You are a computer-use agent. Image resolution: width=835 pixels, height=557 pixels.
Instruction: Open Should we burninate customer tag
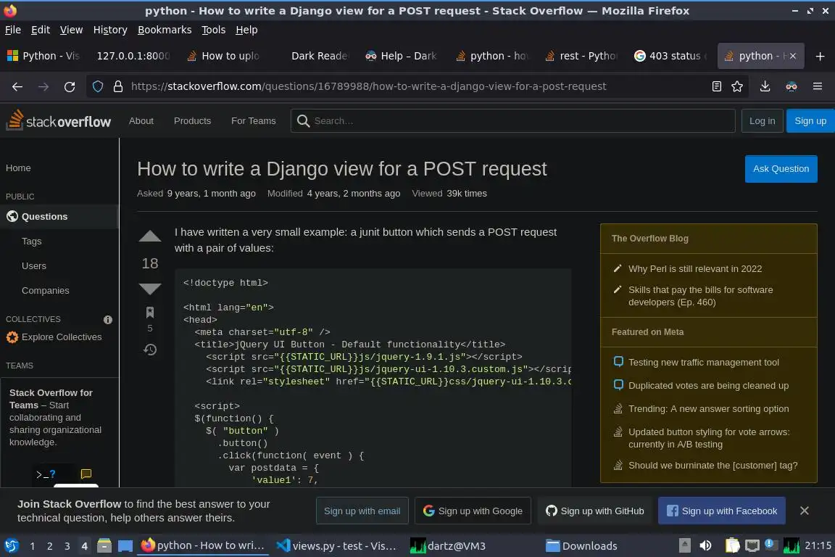713,466
